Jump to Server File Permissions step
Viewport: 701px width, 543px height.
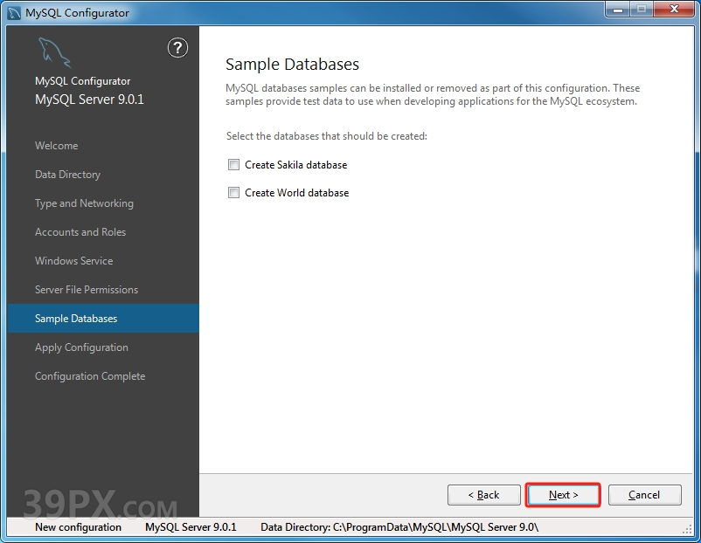point(87,290)
